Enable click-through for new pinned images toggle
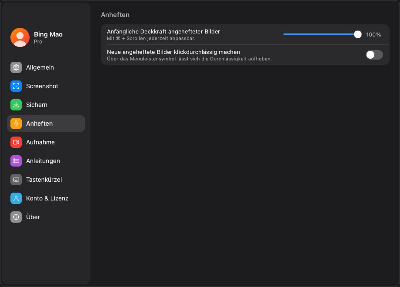The image size is (400, 287). click(x=374, y=55)
